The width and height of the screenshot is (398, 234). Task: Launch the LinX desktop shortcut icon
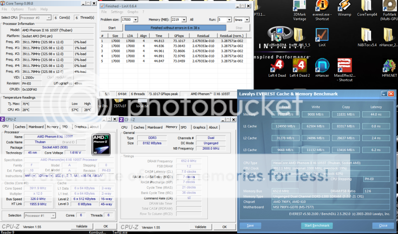pyautogui.click(x=322, y=37)
